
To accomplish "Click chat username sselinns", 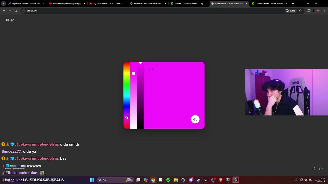I will [18, 166].
